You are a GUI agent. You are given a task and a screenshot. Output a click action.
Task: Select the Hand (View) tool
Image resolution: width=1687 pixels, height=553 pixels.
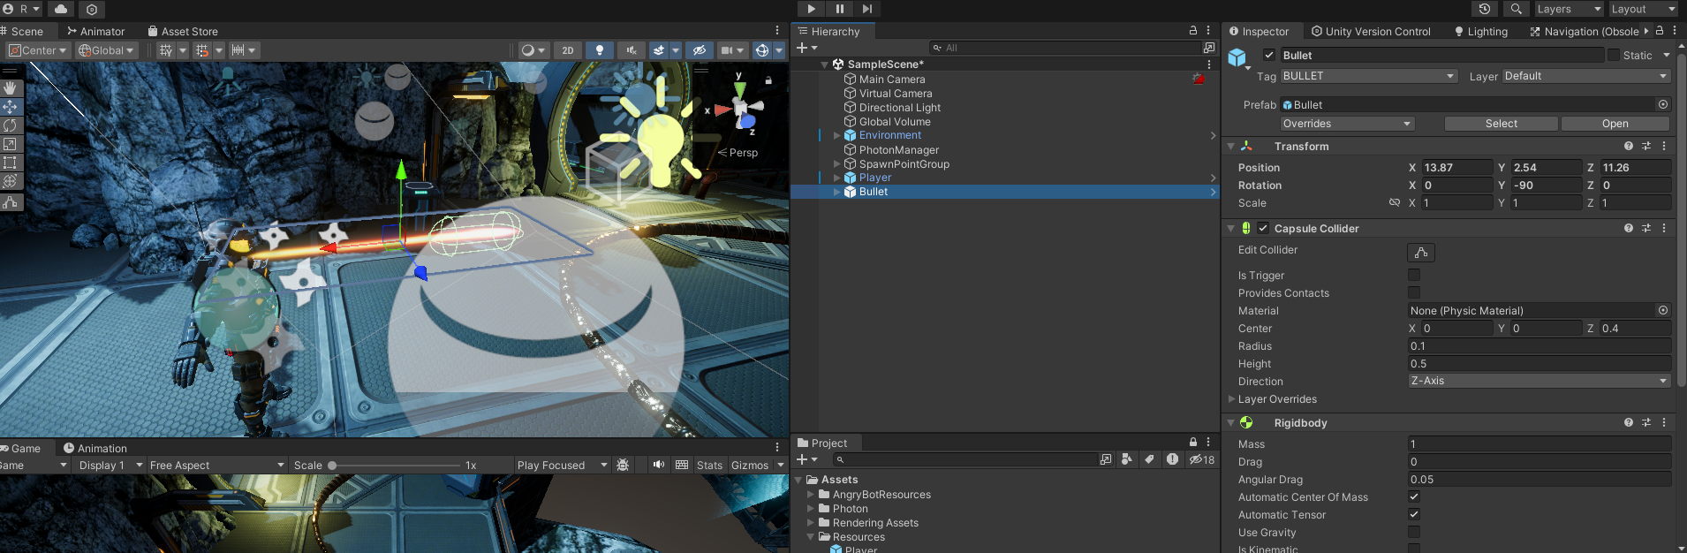(10, 87)
